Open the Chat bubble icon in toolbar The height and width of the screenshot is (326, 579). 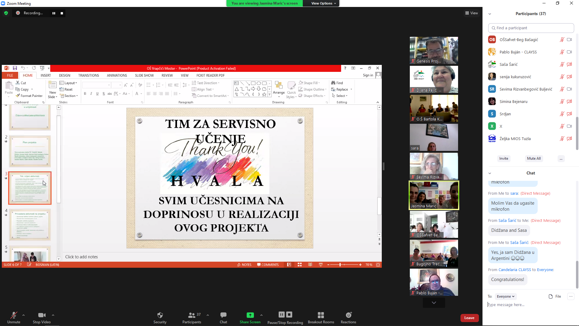tap(223, 315)
